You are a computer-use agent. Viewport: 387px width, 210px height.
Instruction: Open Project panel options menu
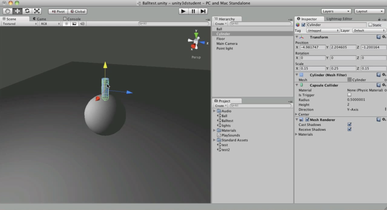pos(290,101)
